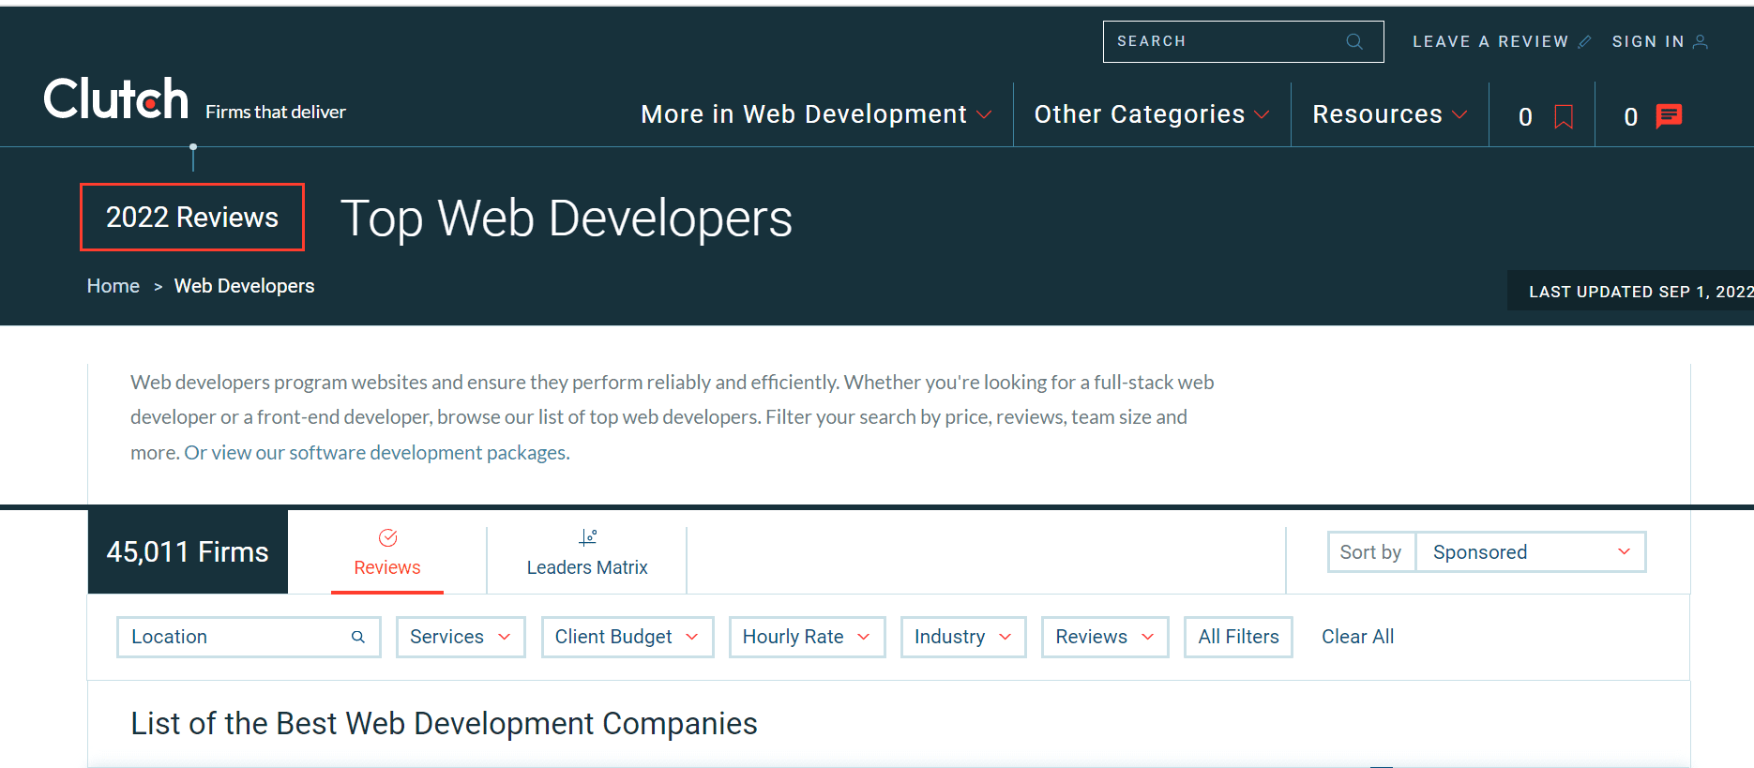Expand the Services filter dropdown
Image resolution: width=1754 pixels, height=768 pixels.
(460, 637)
